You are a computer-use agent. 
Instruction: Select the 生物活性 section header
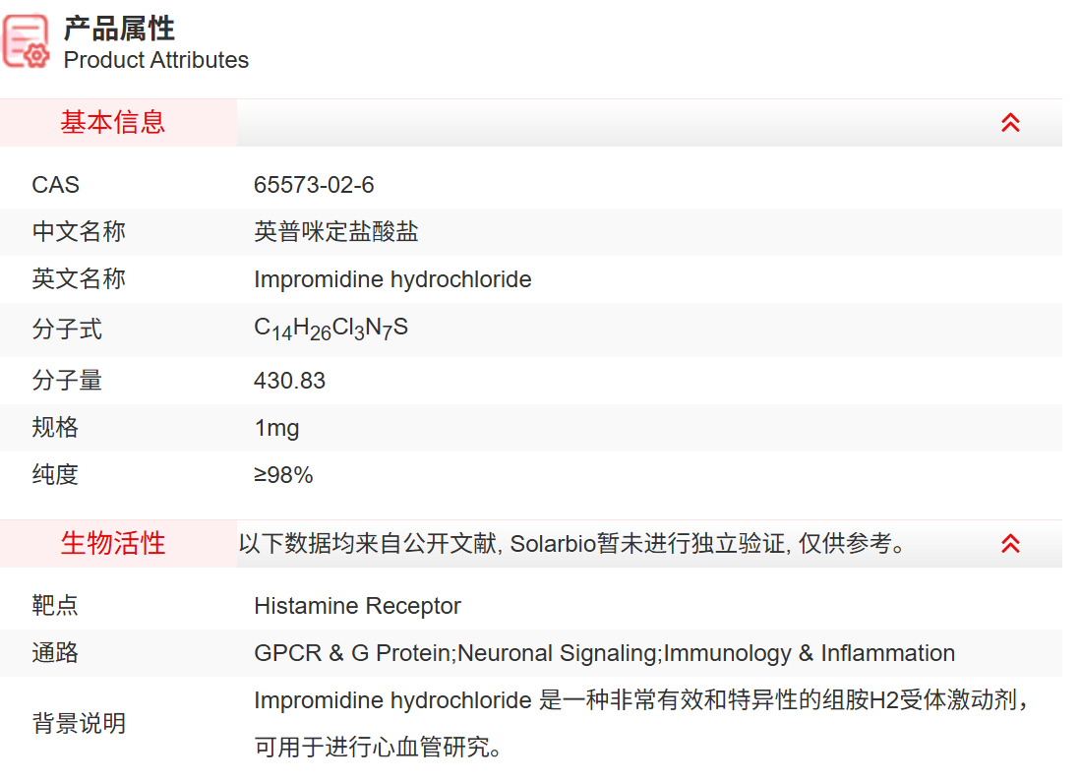point(113,543)
